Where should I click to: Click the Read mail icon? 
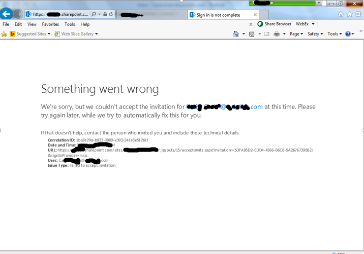[x=267, y=34]
